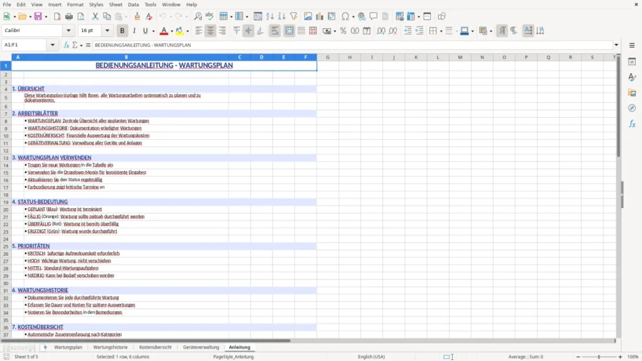Switch to the Geräteverwaltung sheet tab

pos(201,347)
